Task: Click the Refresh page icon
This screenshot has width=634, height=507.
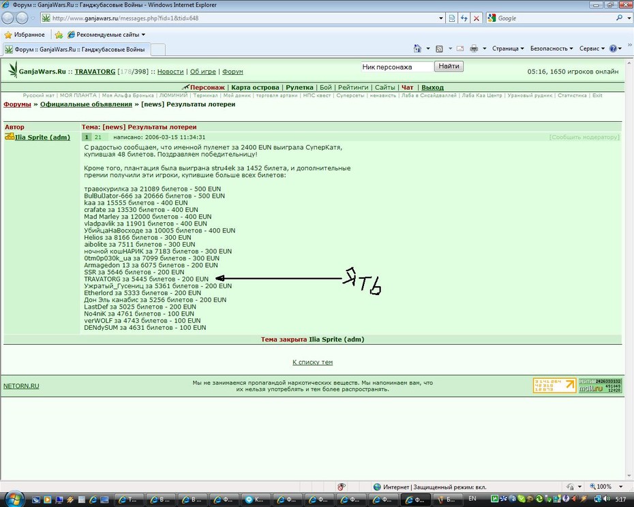Action: [464, 18]
